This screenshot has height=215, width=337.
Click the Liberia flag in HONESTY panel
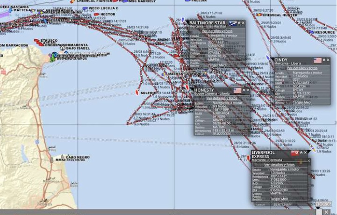tap(237, 91)
